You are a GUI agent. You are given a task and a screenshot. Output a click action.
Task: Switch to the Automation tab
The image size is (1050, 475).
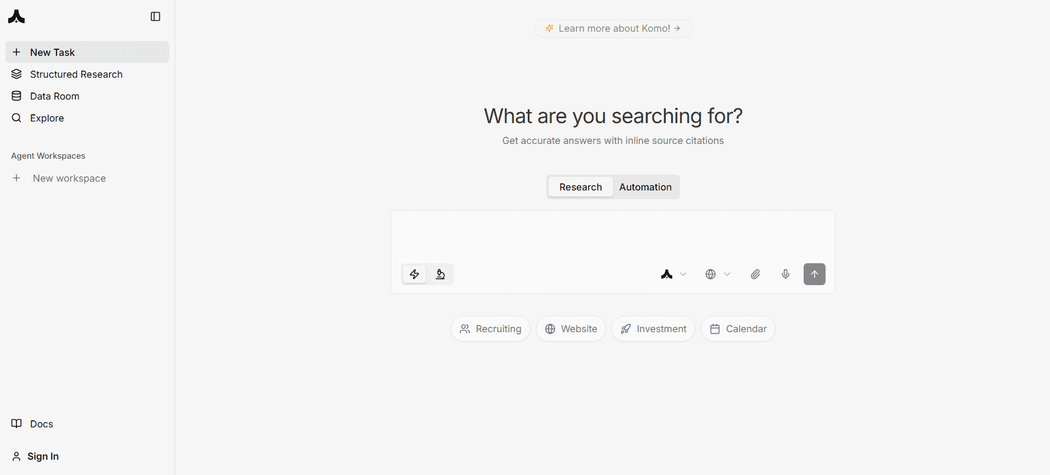pyautogui.click(x=645, y=187)
